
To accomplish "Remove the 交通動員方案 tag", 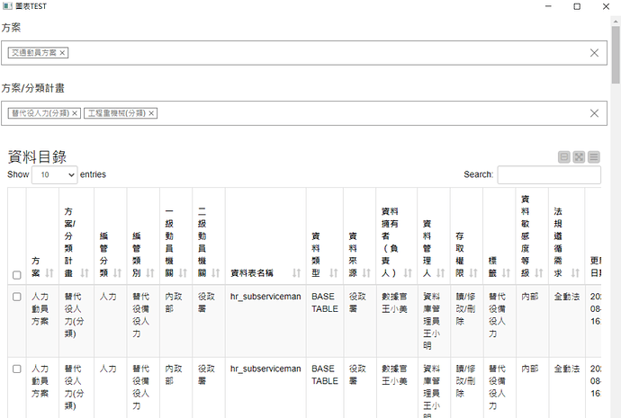I will [64, 53].
